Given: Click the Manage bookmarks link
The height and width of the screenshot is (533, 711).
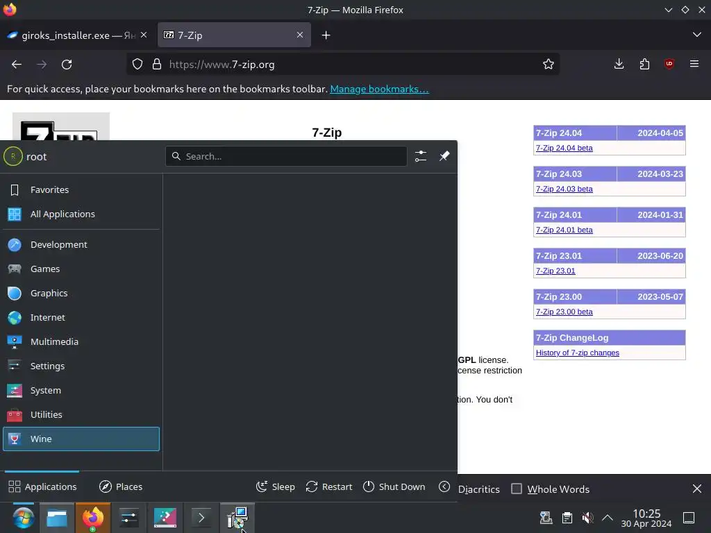Looking at the screenshot, I should [x=379, y=89].
